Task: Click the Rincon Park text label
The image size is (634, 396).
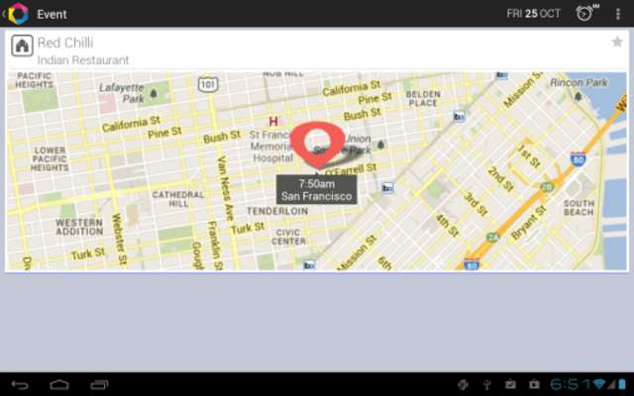Action: [579, 82]
